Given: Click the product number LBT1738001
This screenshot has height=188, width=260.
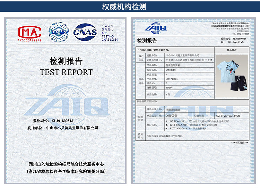Looking at the screenshot, I should click(172, 79).
